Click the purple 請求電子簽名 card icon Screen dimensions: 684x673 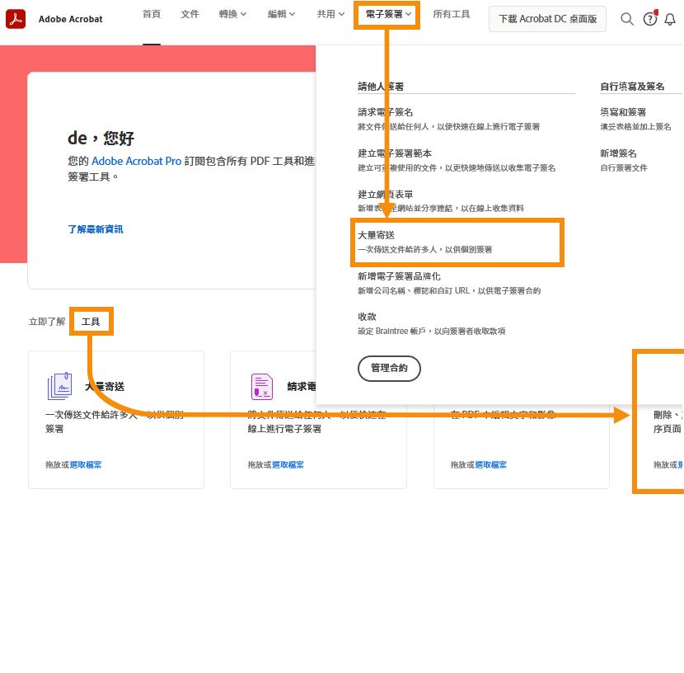pyautogui.click(x=262, y=386)
